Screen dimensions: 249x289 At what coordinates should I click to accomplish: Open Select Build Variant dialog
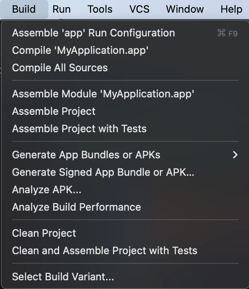pyautogui.click(x=125, y=277)
